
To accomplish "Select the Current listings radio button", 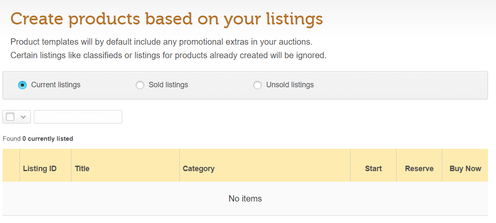I will [22, 85].
